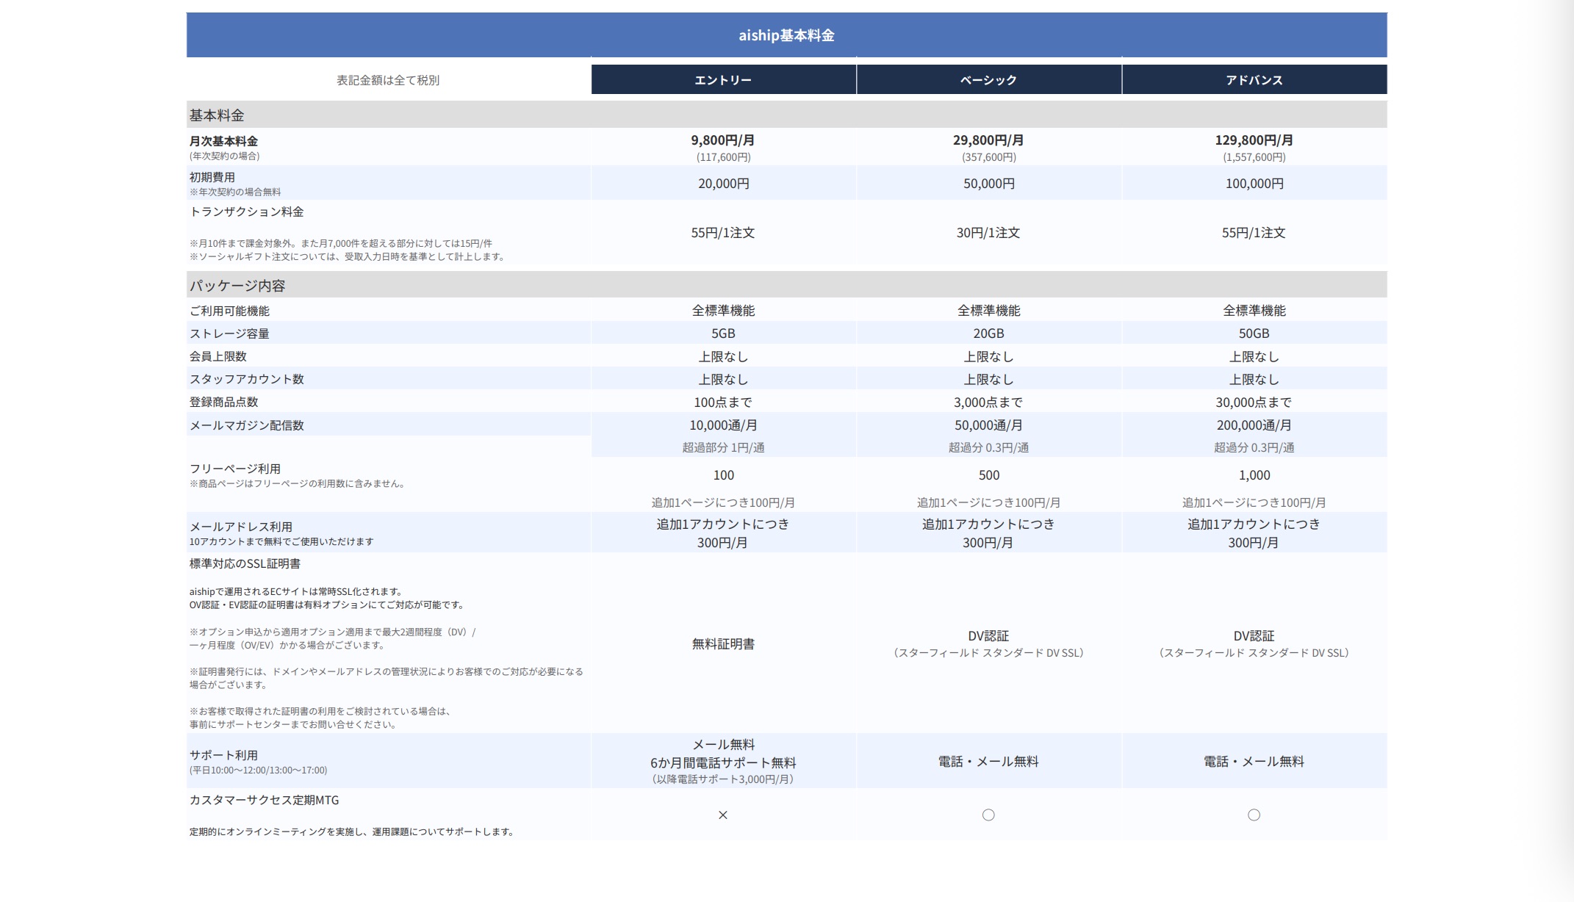1574x902 pixels.
Task: Click the 標準対応のSSL証明書 row label
Action: coord(245,564)
